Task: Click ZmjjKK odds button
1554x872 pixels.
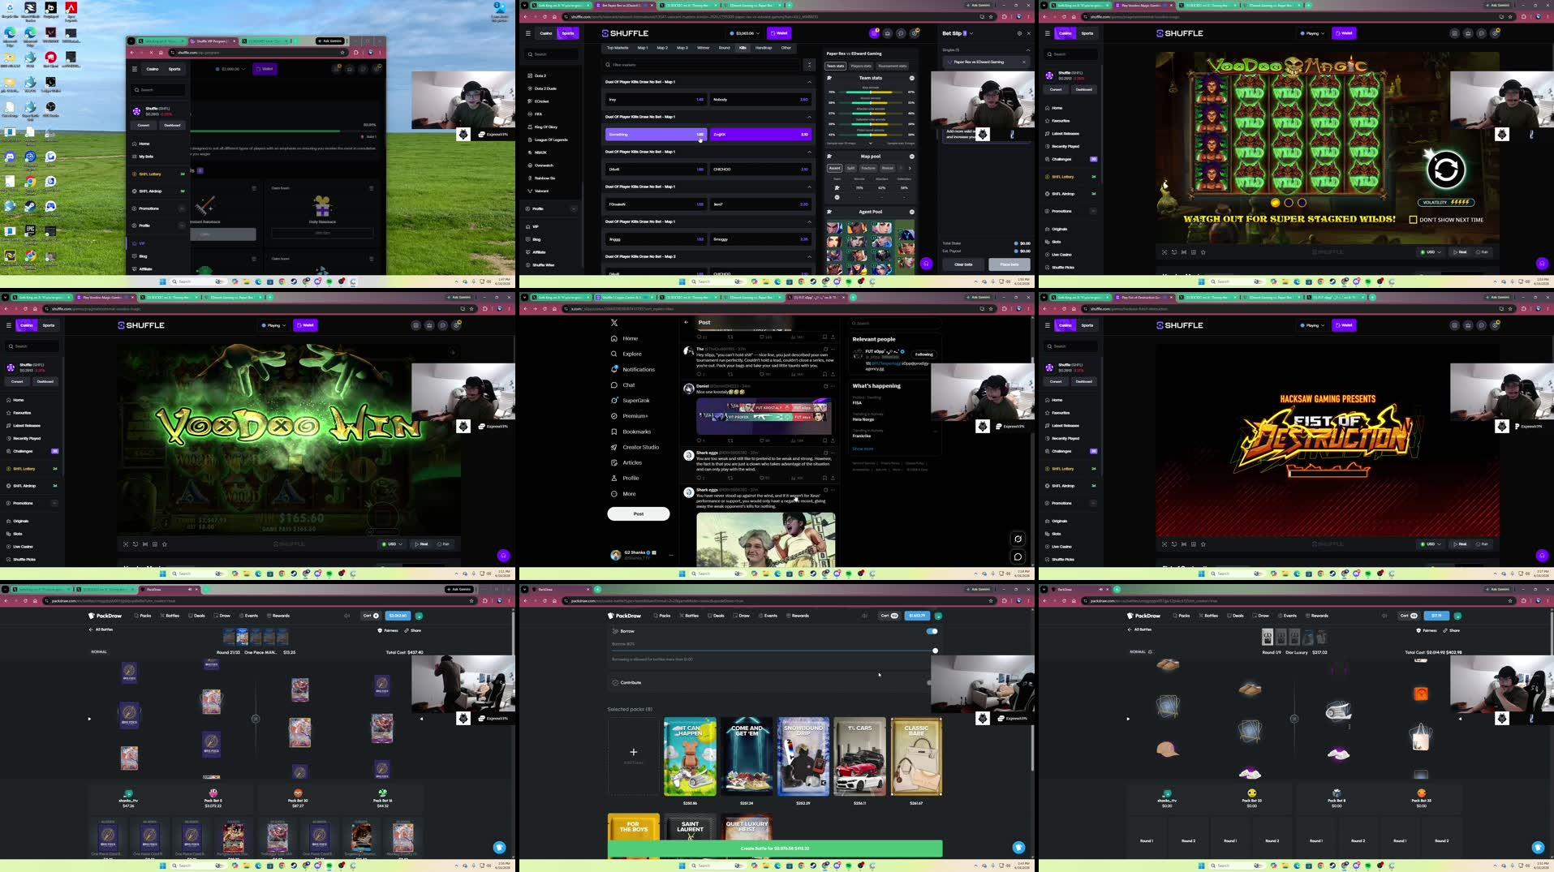Action: [x=760, y=135]
